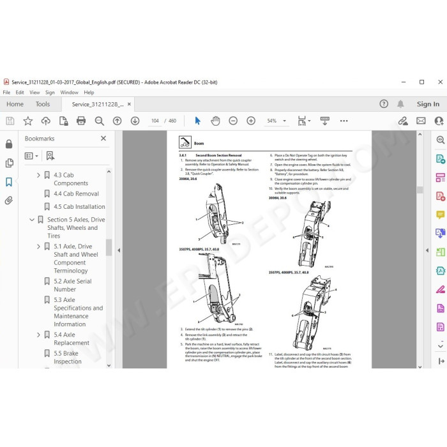Screen dimensions: 447x447
Task: Click the Save file icon
Action: click(10, 121)
